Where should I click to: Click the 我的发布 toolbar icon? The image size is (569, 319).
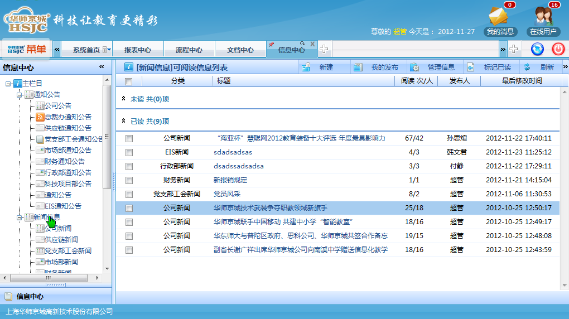tap(358, 67)
